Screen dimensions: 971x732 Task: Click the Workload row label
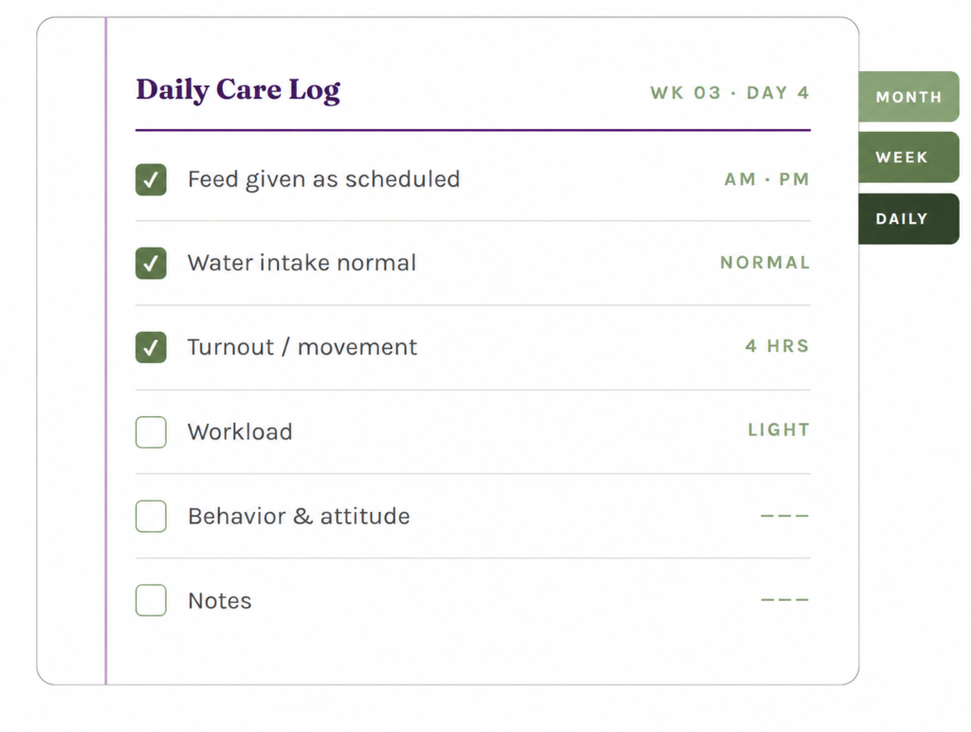(x=240, y=431)
